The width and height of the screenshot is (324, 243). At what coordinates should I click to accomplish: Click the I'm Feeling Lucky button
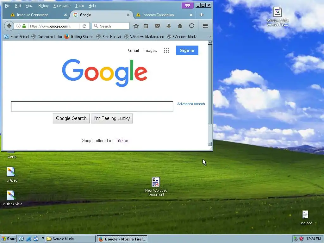coord(112,118)
